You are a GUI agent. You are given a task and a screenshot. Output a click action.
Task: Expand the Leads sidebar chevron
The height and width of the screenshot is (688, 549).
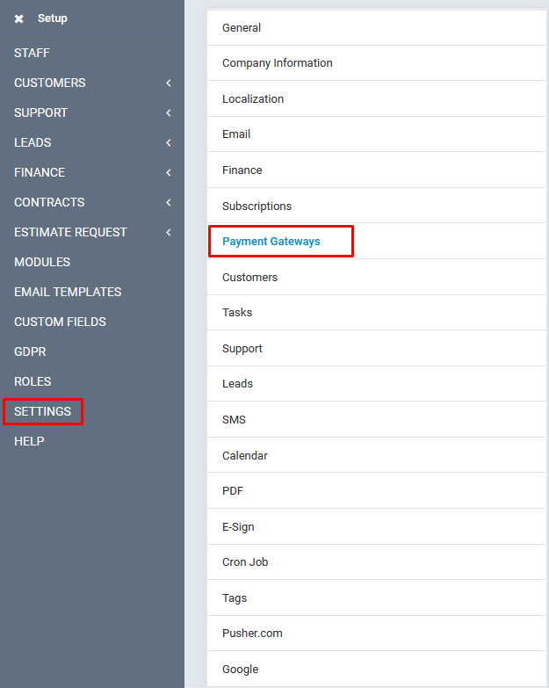click(x=168, y=143)
